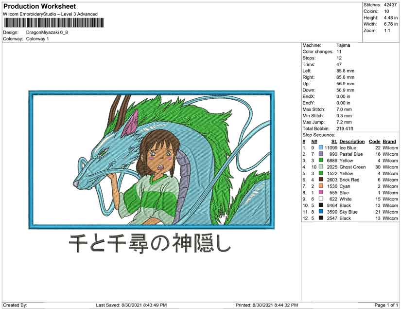
Task: Select the Up value 56.9 mm
Action: coord(345,84)
